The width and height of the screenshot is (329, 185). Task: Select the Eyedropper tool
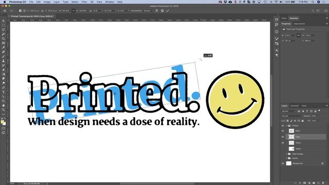(x=4, y=47)
